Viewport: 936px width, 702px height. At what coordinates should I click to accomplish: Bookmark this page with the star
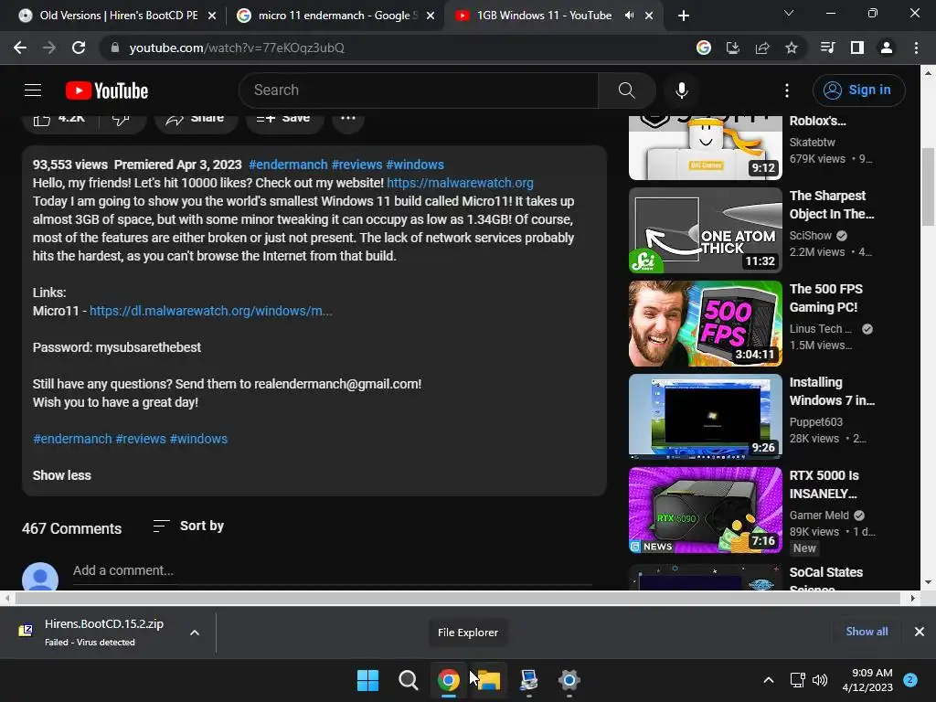point(792,48)
